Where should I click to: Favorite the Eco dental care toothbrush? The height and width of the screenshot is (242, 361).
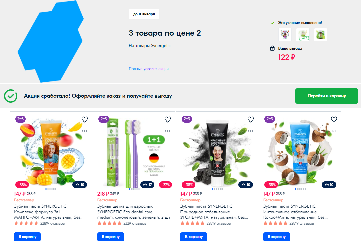click(x=167, y=119)
